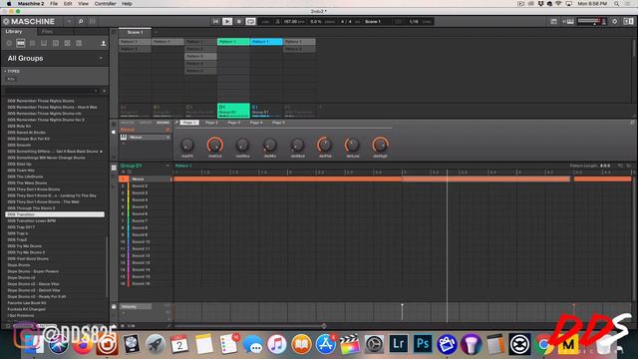
Task: Click the Nexus plugin keyboard icon
Action: click(124, 138)
